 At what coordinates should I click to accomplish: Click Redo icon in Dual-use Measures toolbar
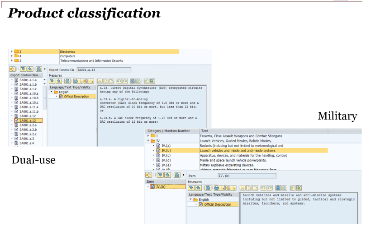tap(125, 81)
